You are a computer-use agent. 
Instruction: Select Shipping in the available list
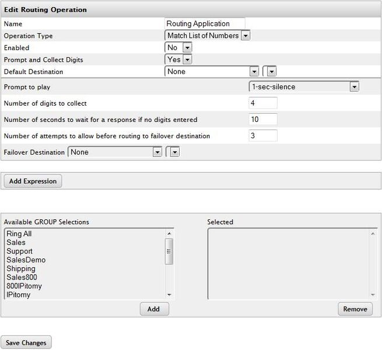(x=21, y=269)
